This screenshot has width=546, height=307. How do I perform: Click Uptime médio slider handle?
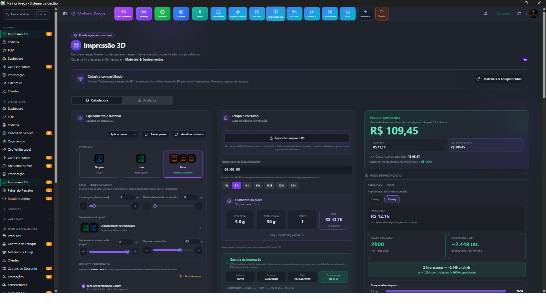tap(180, 250)
